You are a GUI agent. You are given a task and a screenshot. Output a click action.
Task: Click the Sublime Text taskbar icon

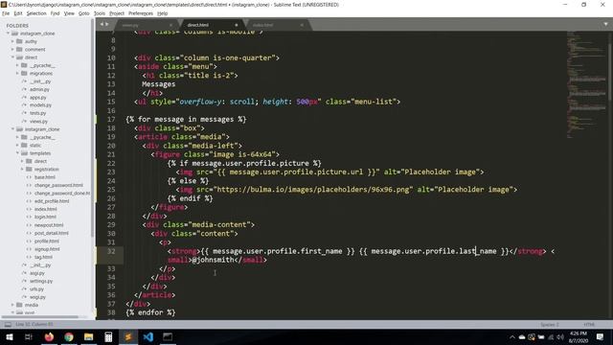pos(128,336)
